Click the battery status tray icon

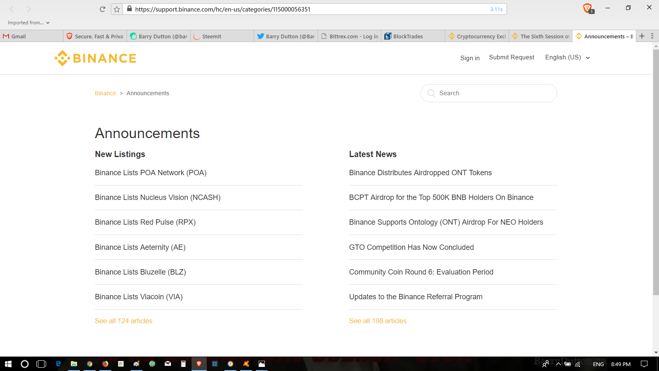(x=568, y=364)
